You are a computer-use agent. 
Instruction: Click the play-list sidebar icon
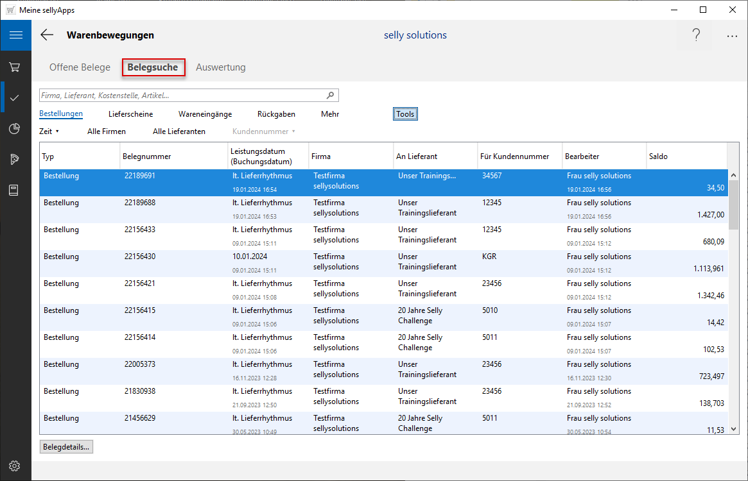(15, 159)
